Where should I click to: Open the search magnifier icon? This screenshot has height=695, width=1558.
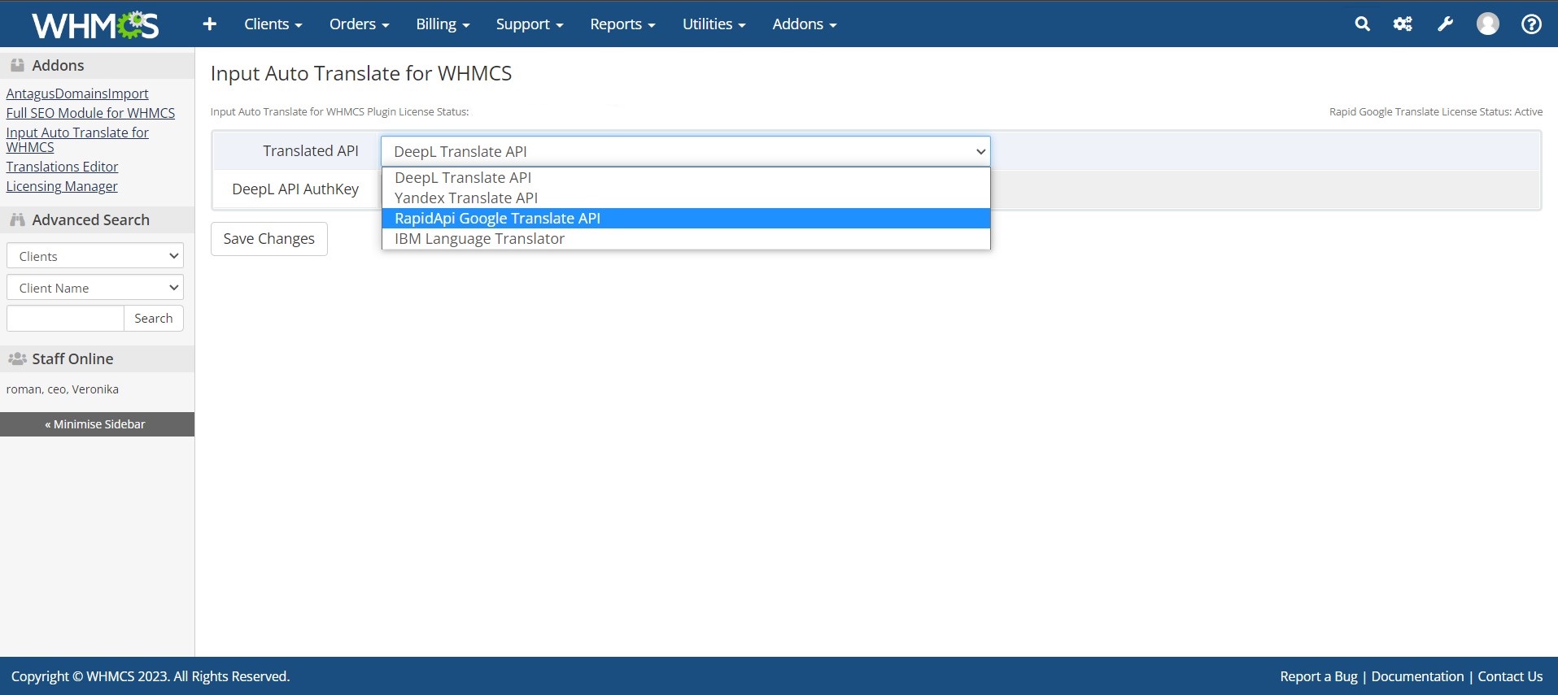point(1362,24)
